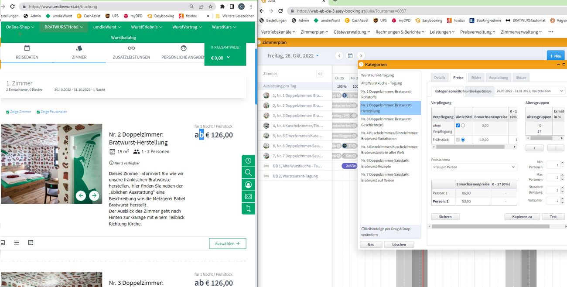The image size is (567, 287).
Task: Open the Zimmerplan calendar picker icon
Action: (x=350, y=56)
